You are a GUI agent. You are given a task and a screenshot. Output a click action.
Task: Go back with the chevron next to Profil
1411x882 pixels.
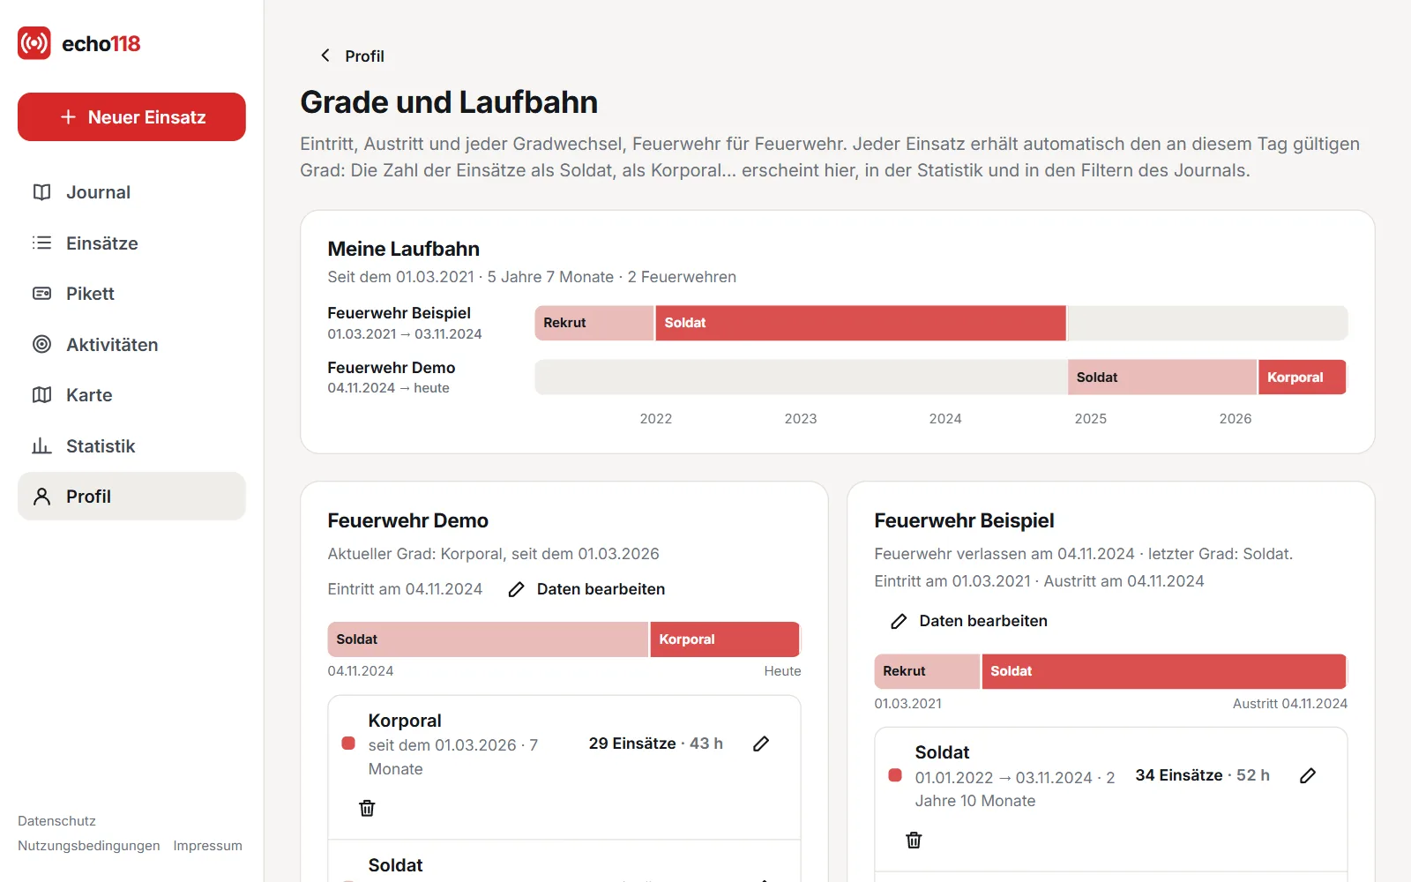point(325,56)
